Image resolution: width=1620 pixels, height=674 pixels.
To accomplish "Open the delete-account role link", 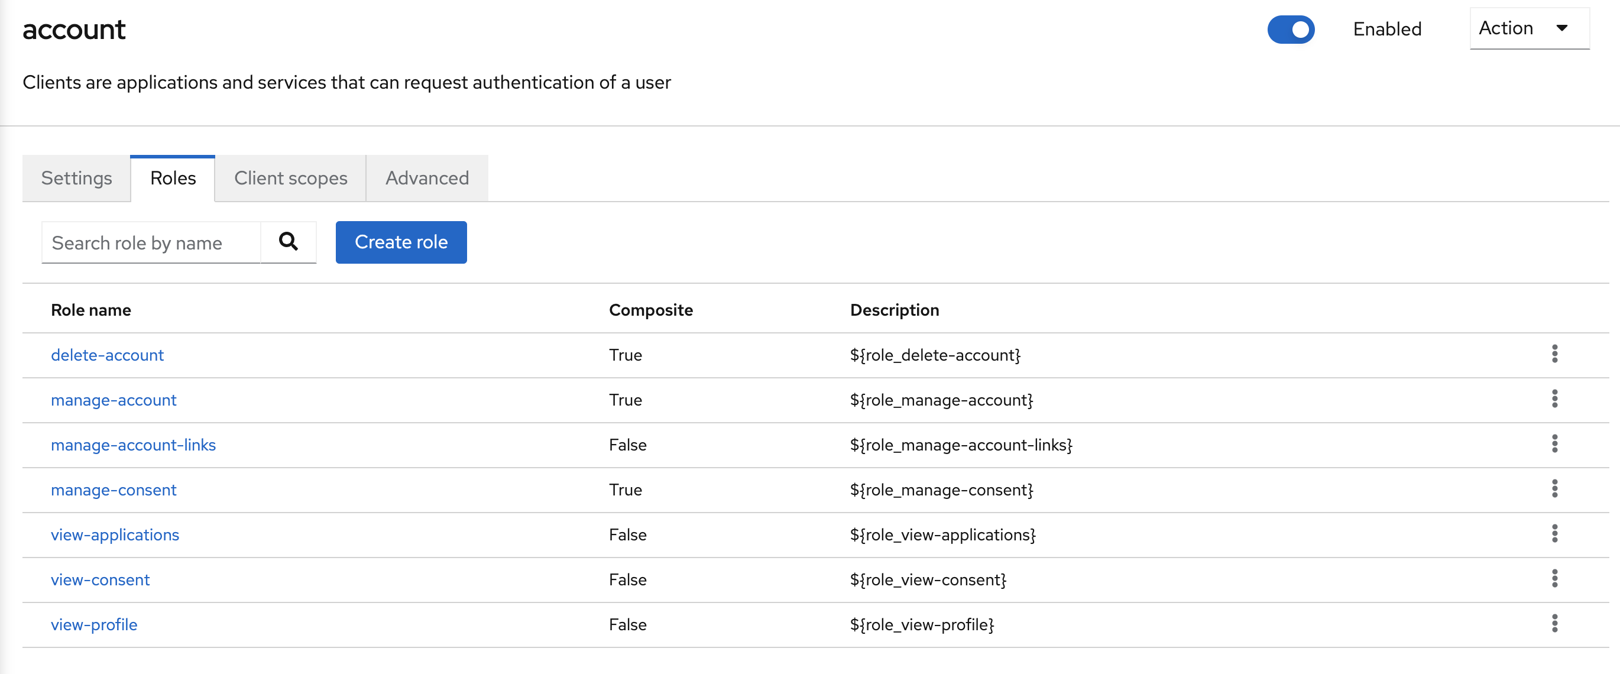I will [x=108, y=355].
